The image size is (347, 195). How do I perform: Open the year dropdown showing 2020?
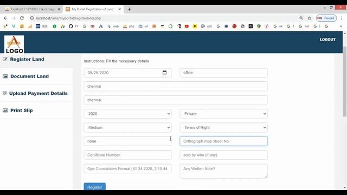click(127, 114)
